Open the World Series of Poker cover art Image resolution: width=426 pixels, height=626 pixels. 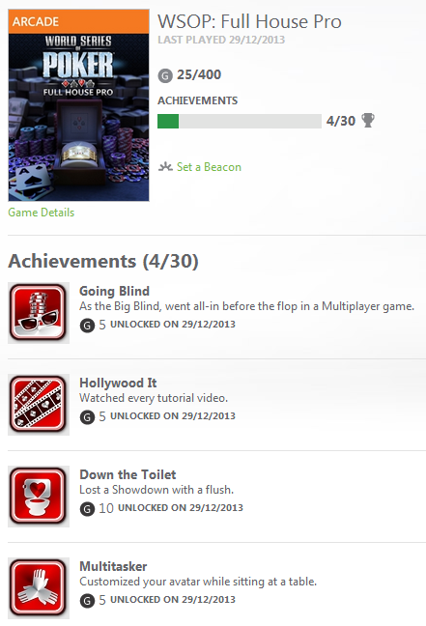pos(78,118)
